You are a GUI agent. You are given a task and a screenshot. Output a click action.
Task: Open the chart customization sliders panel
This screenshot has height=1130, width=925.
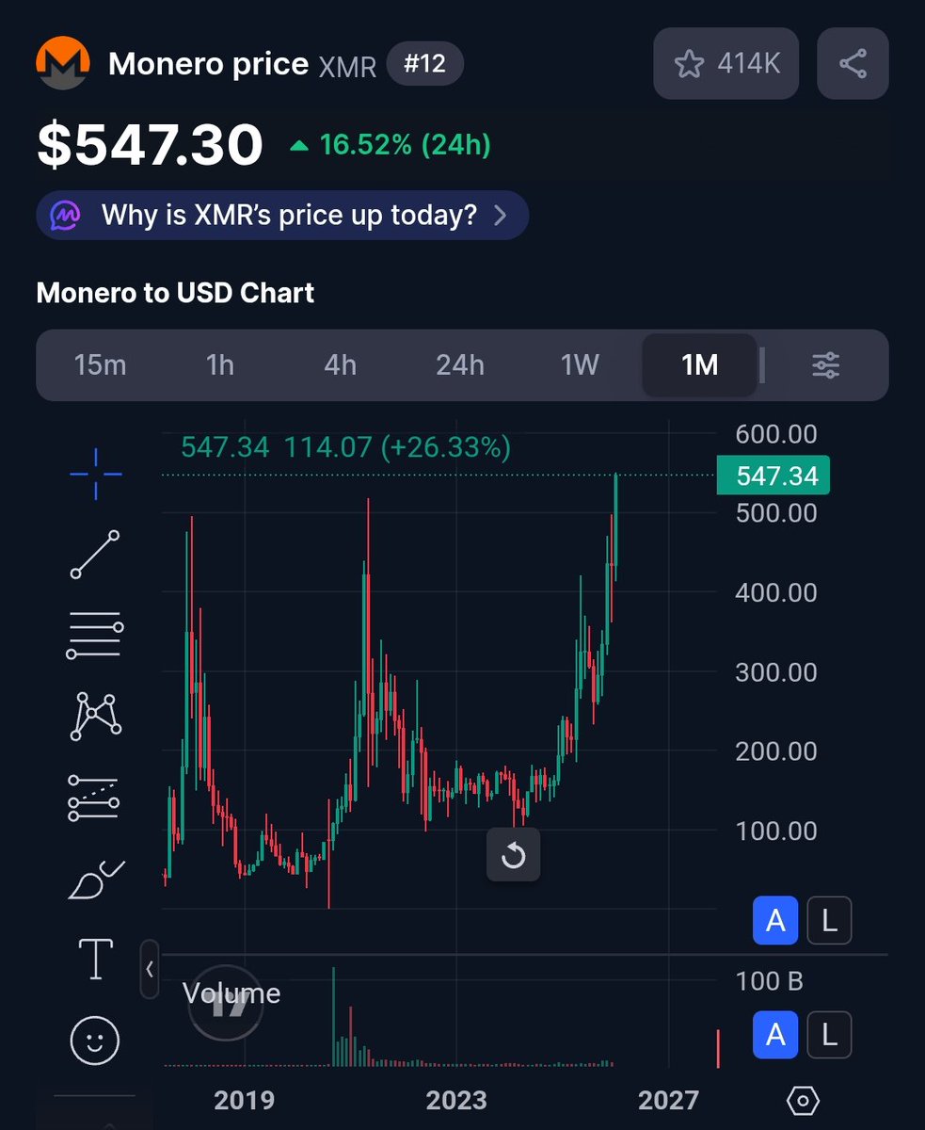pyautogui.click(x=824, y=365)
